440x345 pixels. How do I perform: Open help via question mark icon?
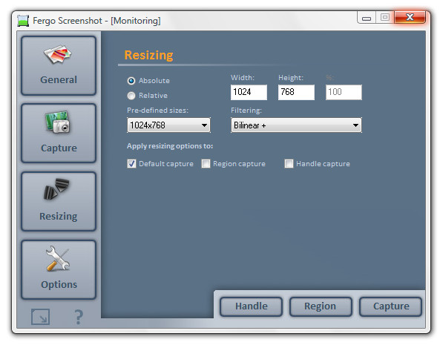[79, 317]
